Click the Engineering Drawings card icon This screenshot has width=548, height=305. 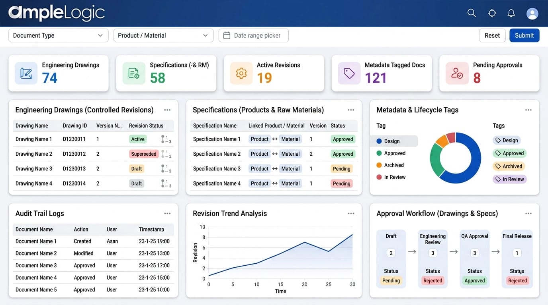26,73
